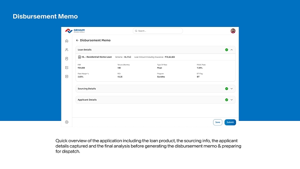
Task: Click the plus-box icon in sidebar
Action: tap(67, 76)
